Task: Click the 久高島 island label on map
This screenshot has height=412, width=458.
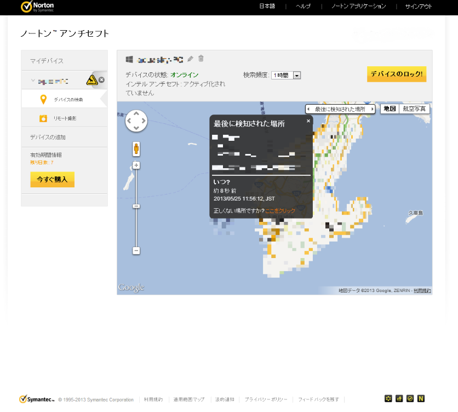Action: click(415, 213)
